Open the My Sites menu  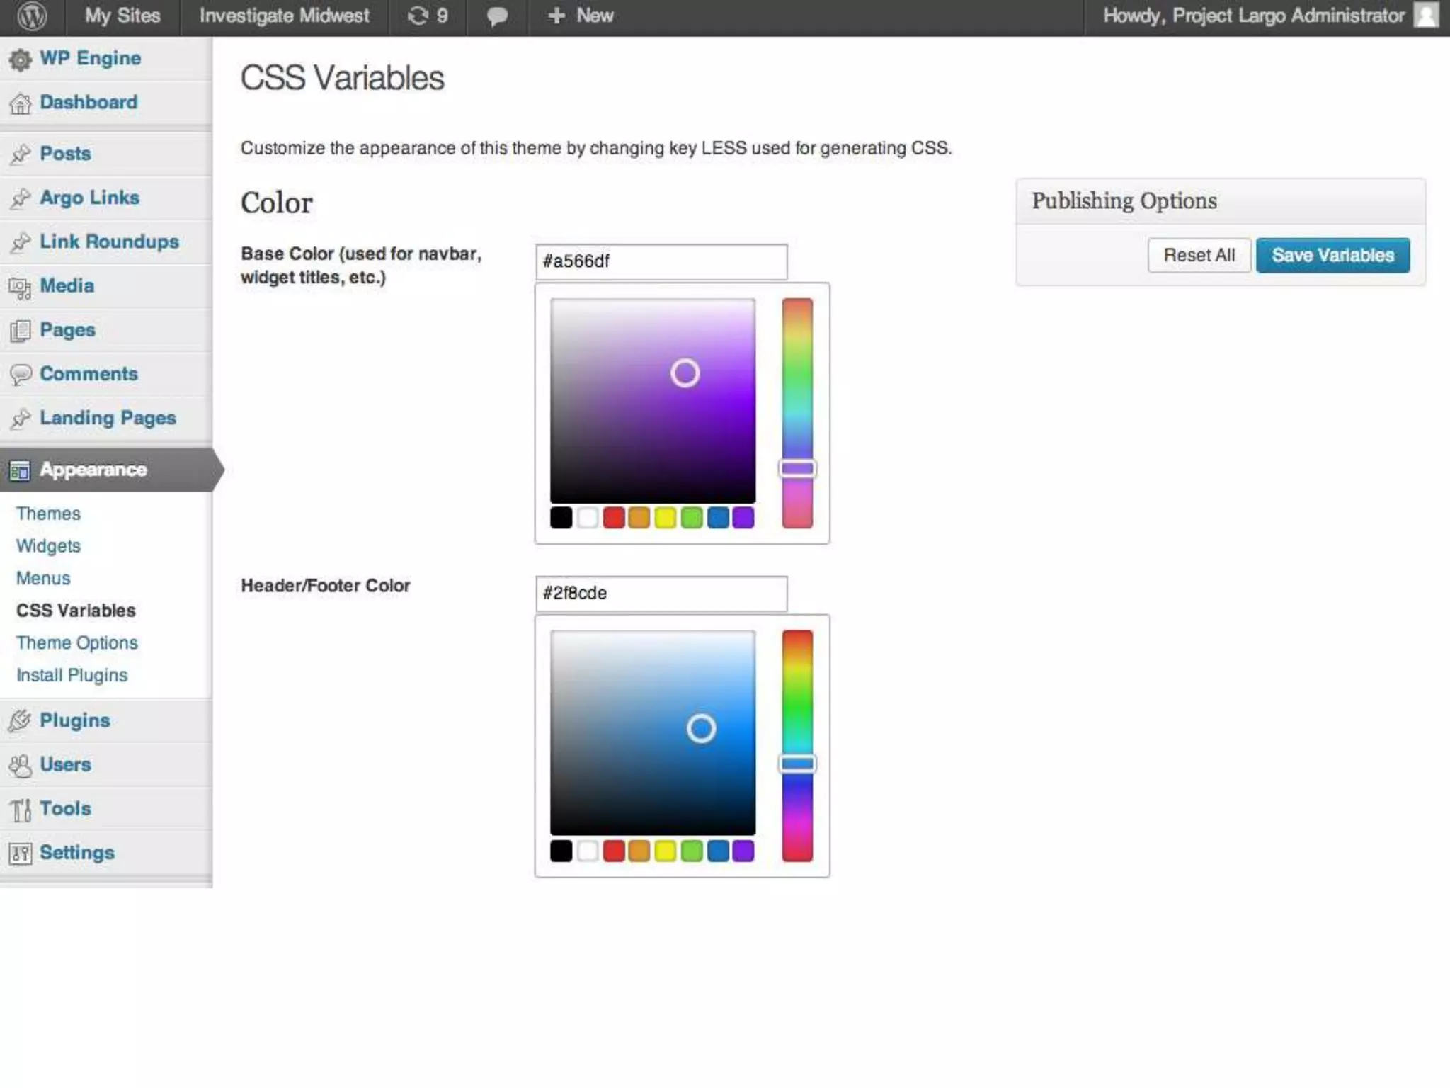tap(122, 16)
